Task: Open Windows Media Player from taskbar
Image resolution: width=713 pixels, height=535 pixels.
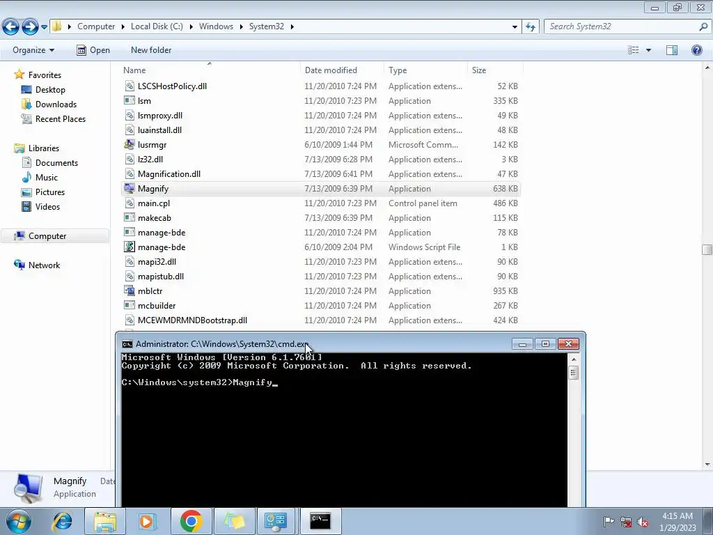Action: coord(146,521)
